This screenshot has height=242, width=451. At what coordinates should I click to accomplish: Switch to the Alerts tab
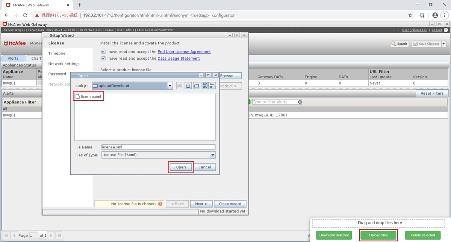click(13, 58)
